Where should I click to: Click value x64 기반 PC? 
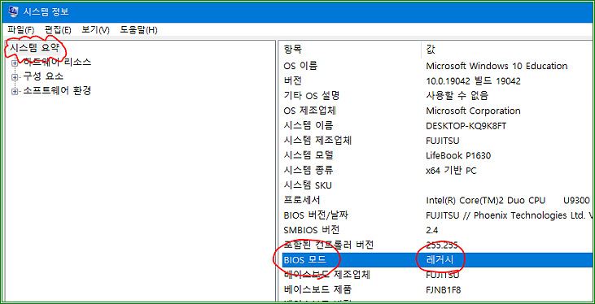coord(451,171)
